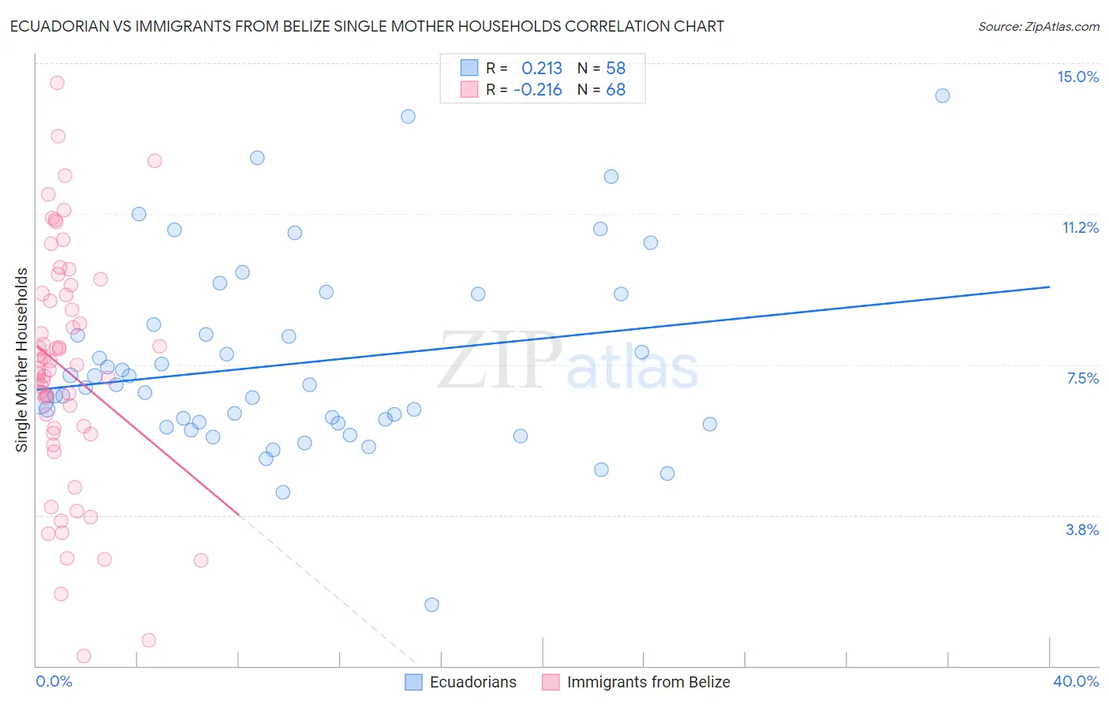Select the 3.8% y-axis tick label

[x=1082, y=530]
